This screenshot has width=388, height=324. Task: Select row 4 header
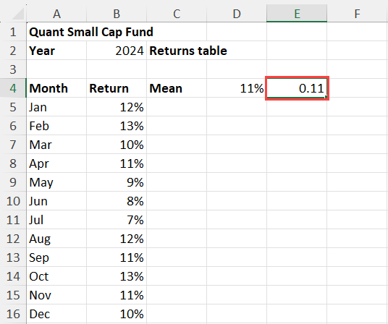pyautogui.click(x=13, y=88)
